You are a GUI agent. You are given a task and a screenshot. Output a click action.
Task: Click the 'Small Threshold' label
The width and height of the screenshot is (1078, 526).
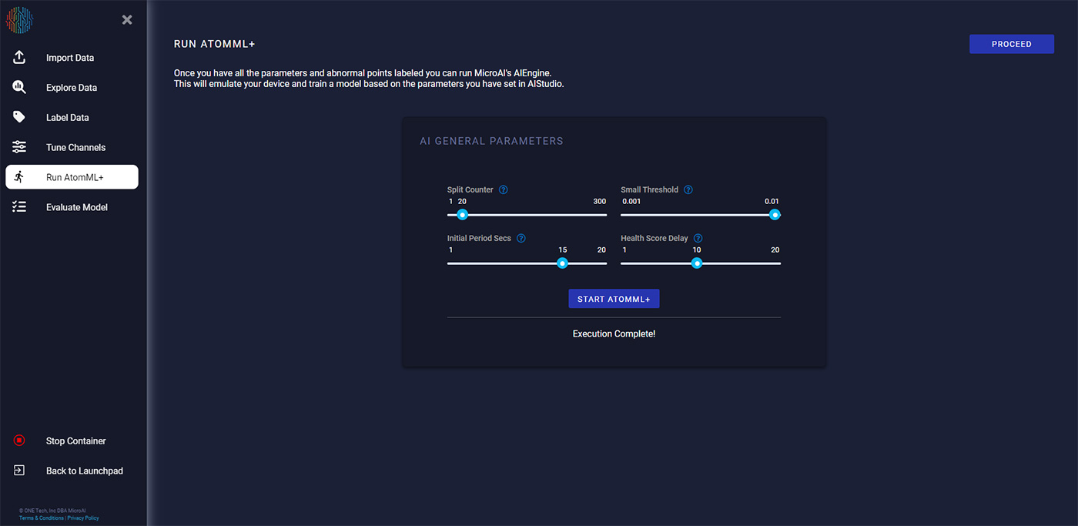pyautogui.click(x=650, y=190)
